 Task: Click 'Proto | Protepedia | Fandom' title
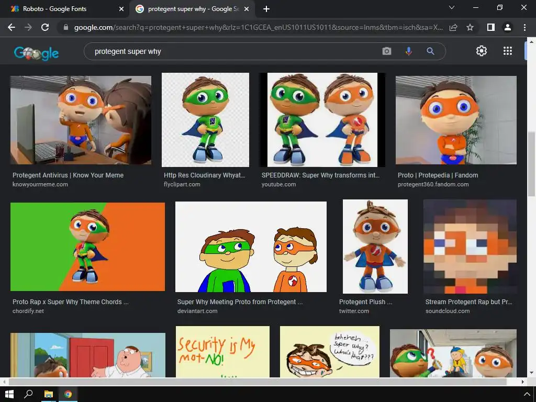point(438,175)
